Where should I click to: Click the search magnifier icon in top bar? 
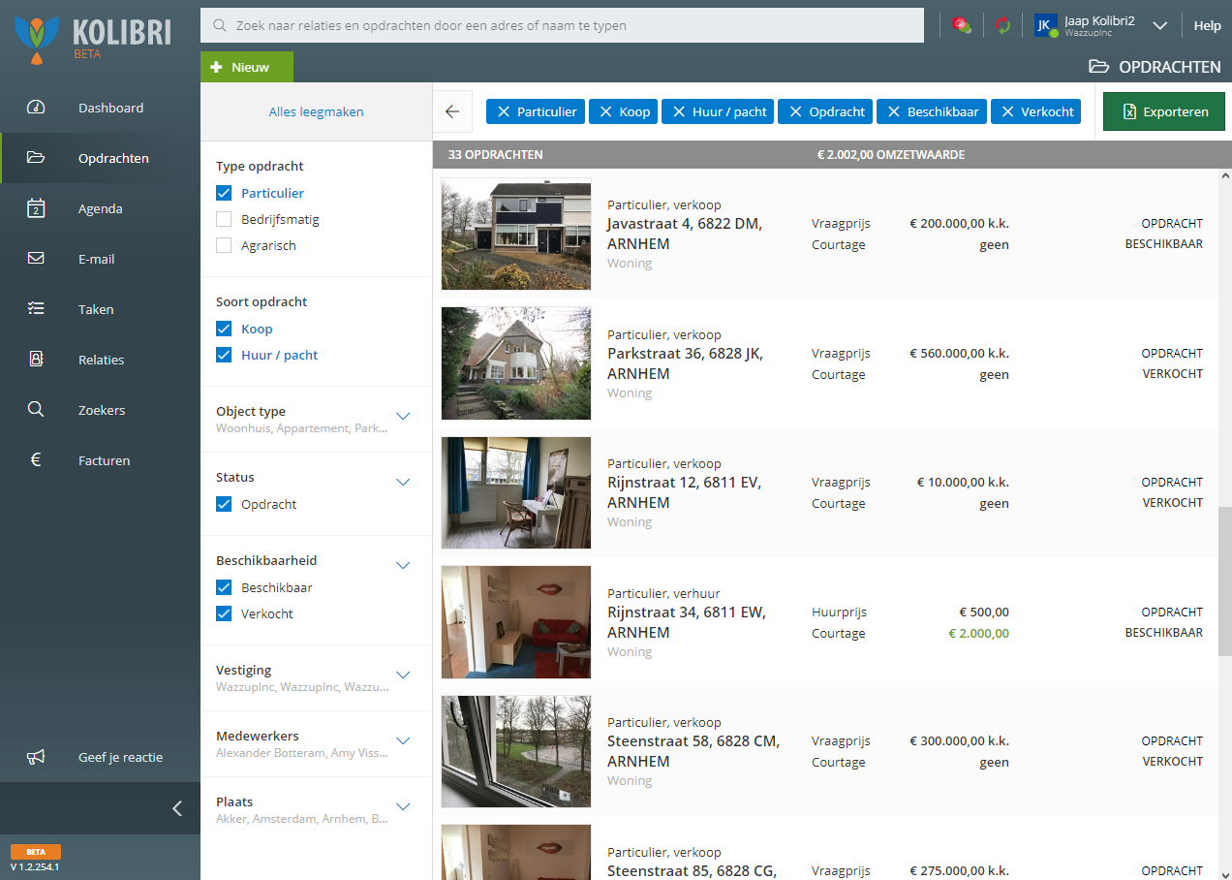coord(221,26)
